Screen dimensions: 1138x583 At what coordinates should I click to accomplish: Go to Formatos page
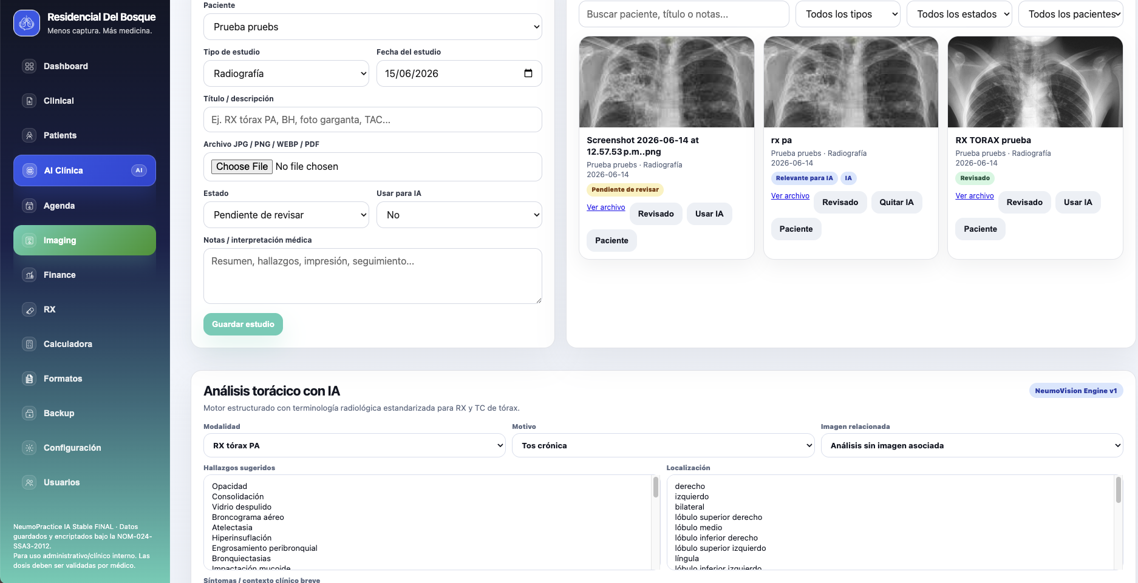pyautogui.click(x=84, y=379)
